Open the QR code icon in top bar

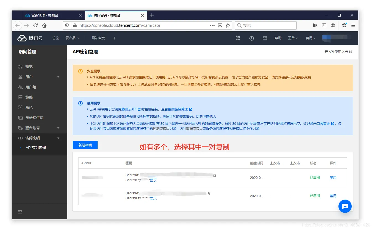coord(238,38)
